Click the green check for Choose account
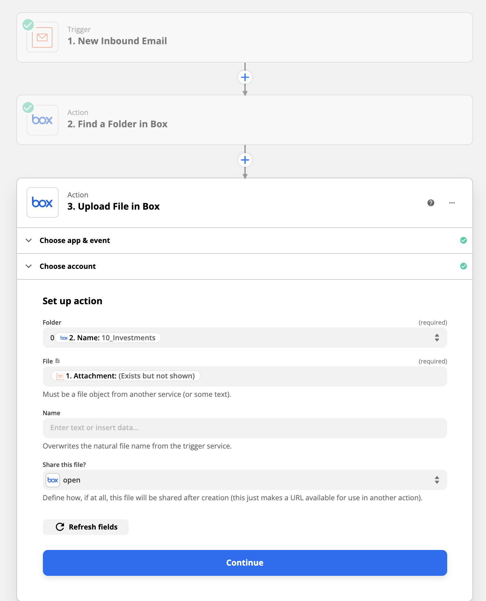Viewport: 486px width, 601px height. (464, 266)
